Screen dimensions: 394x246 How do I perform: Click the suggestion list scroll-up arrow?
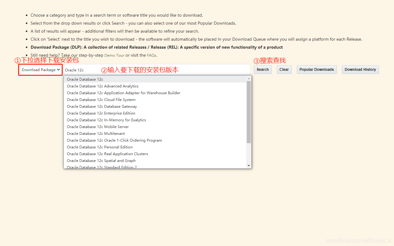(249, 79)
